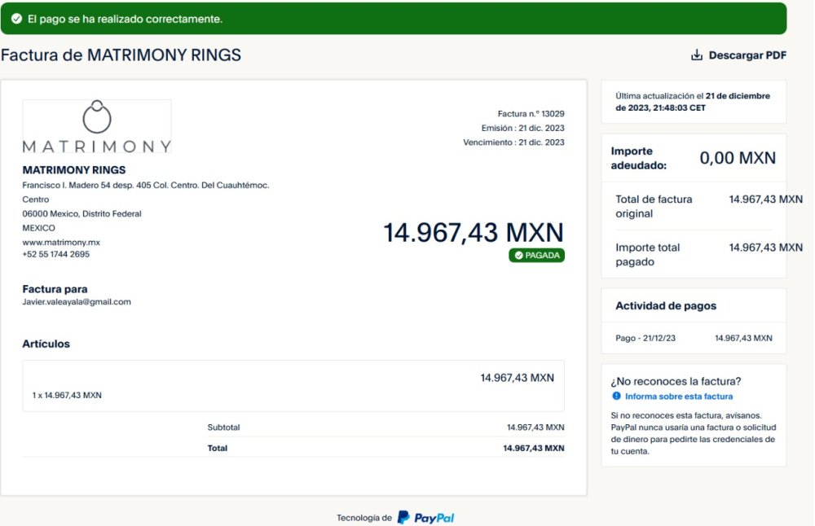The height and width of the screenshot is (526, 815).
Task: Open the Informa sobre esta factura link
Action: pyautogui.click(x=679, y=397)
